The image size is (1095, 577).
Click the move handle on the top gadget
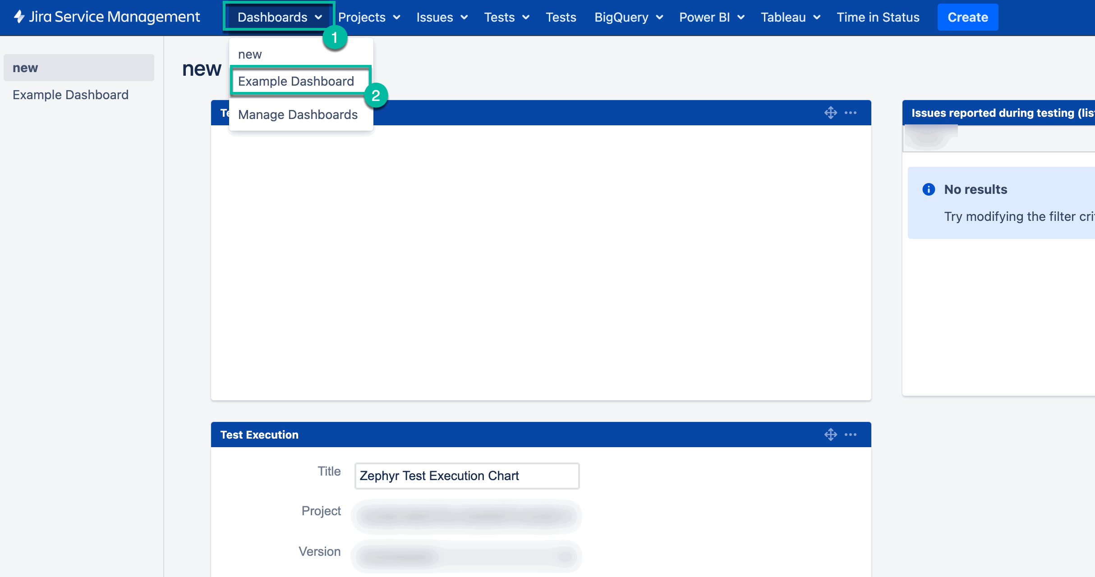tap(831, 113)
